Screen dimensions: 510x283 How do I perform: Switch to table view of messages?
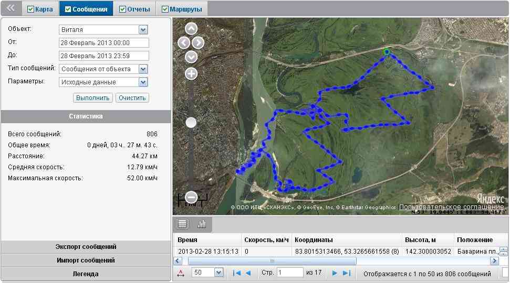[x=182, y=224]
